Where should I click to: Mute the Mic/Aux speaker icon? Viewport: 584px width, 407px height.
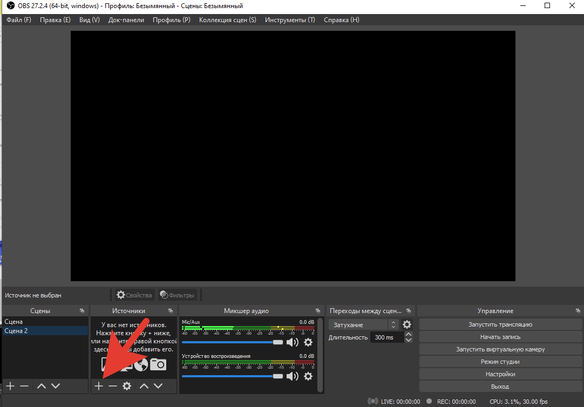[x=293, y=342]
